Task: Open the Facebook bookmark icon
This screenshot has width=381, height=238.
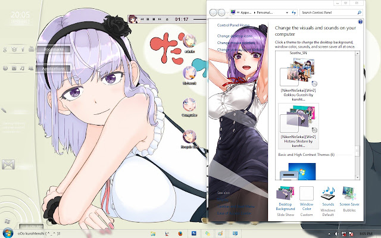Action: coord(23,49)
